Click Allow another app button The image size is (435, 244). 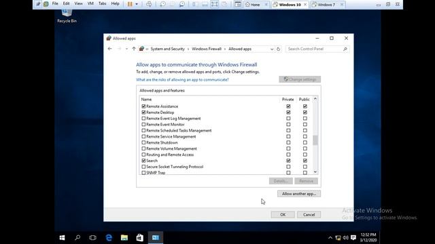(299, 194)
